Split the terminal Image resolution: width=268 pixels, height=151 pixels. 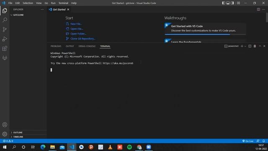pyautogui.click(x=250, y=46)
